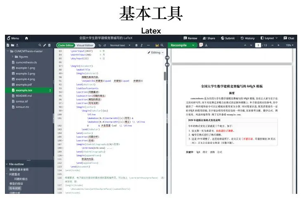Viewport: 303px width, 198px height.
Task: Create a new file in the project
Action: pyautogui.click(x=8, y=45)
